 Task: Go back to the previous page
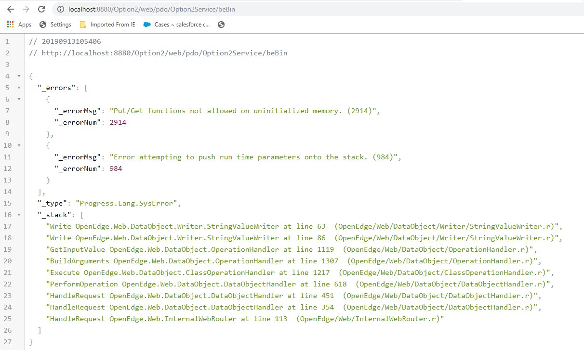10,9
